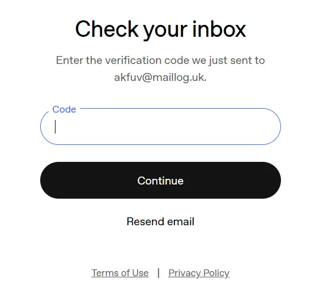Click the Check your inbox heading
324x296 pixels.
(x=160, y=29)
